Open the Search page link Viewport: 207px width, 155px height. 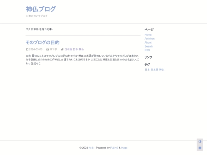coord(149,46)
